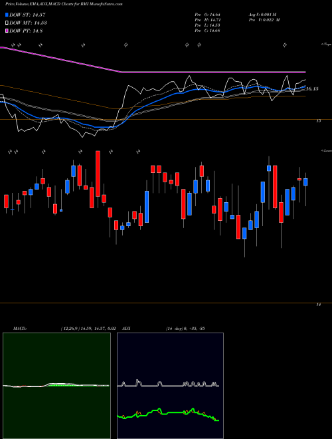Click the 'Pre H: 14.71' value
Screen dimensions: 332x439
[x=207, y=20]
